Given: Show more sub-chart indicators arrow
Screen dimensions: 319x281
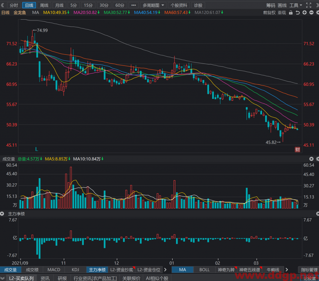Looking at the screenshot, I should tap(165, 270).
